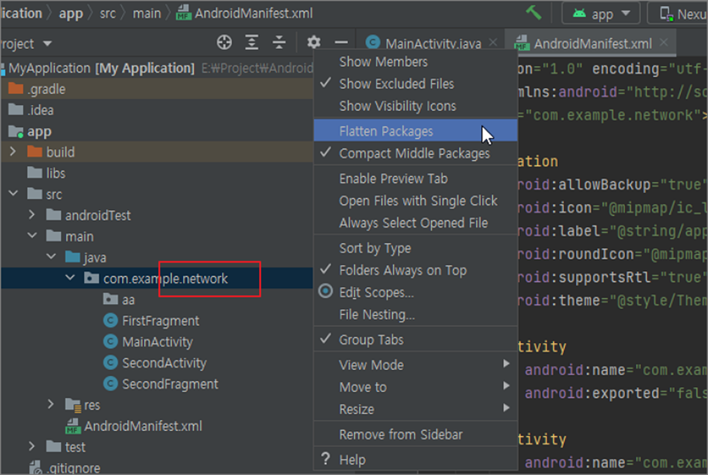The image size is (708, 475).
Task: Enable Show Visibility Icons option
Action: tap(415, 106)
